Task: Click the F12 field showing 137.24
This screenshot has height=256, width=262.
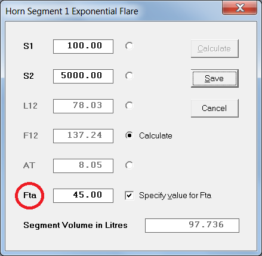Action: [83, 136]
